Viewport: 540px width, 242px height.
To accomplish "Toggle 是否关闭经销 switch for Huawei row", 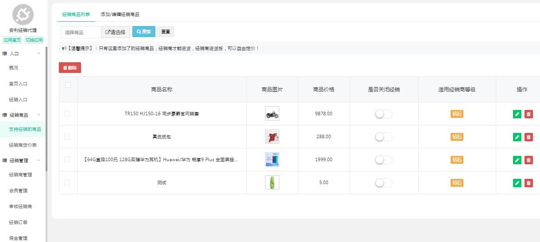I will point(384,160).
